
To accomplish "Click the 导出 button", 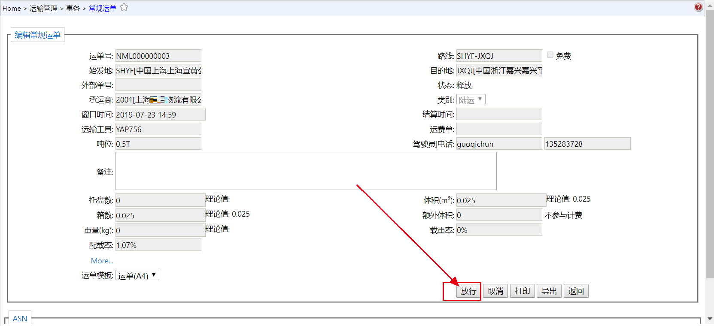I will 549,291.
